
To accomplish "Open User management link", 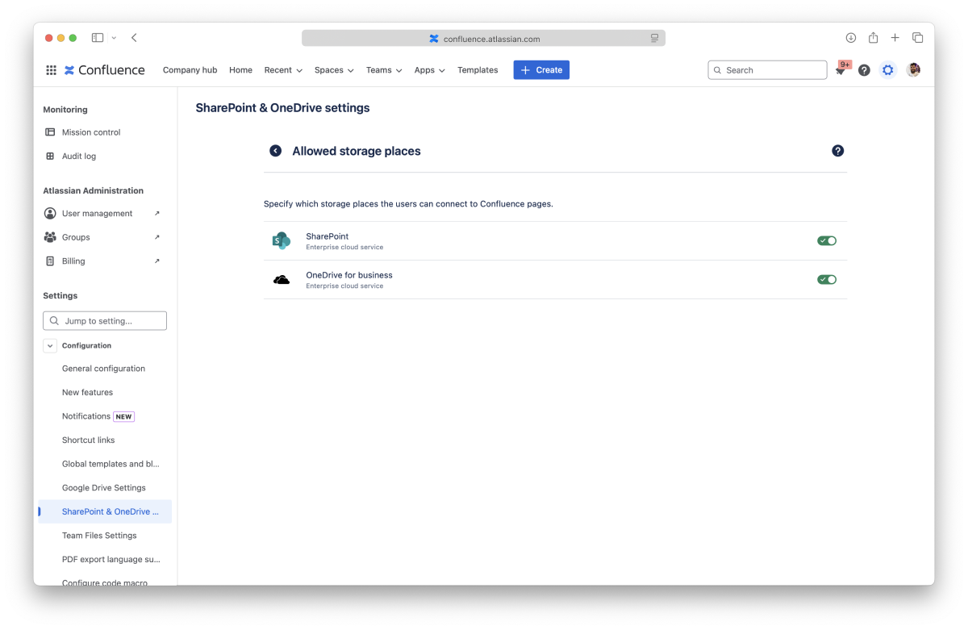I will click(97, 214).
